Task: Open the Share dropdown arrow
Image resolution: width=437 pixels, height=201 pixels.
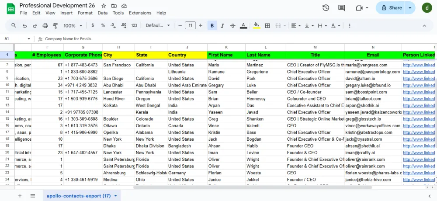Action: pos(410,8)
